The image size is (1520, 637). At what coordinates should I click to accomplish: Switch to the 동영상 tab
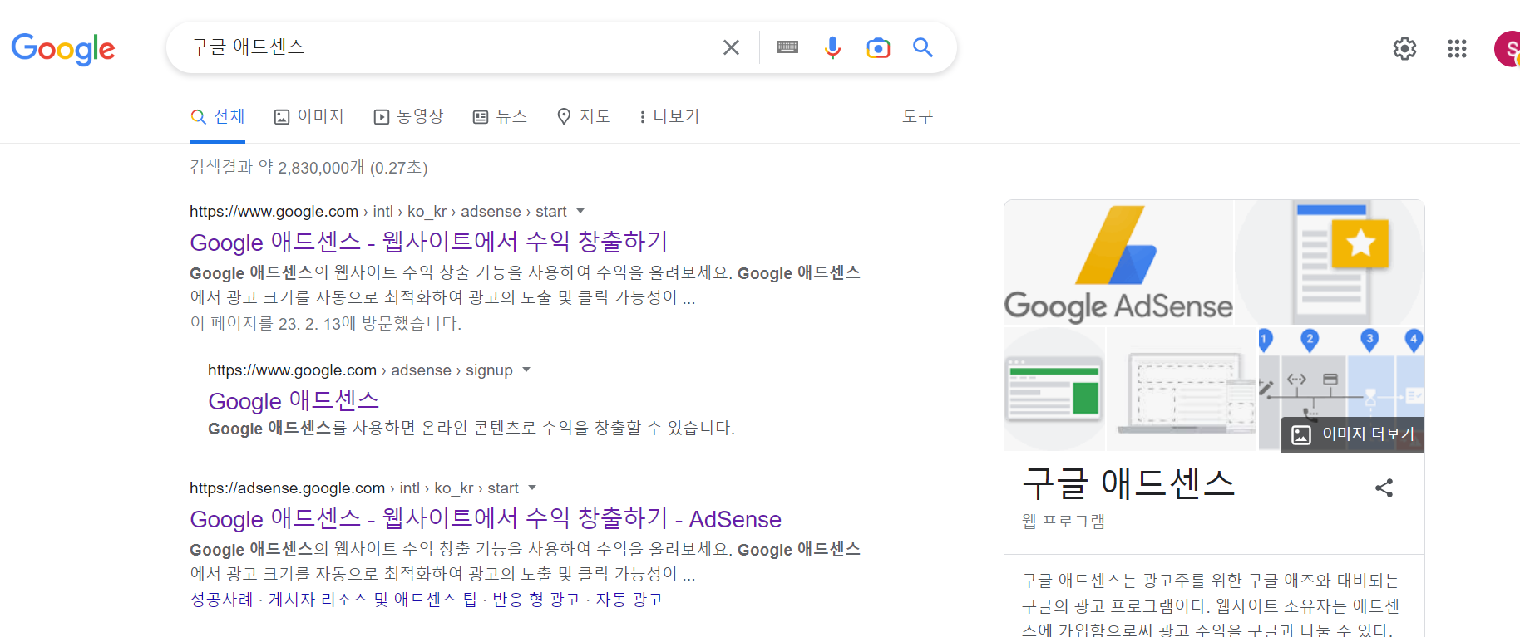408,116
